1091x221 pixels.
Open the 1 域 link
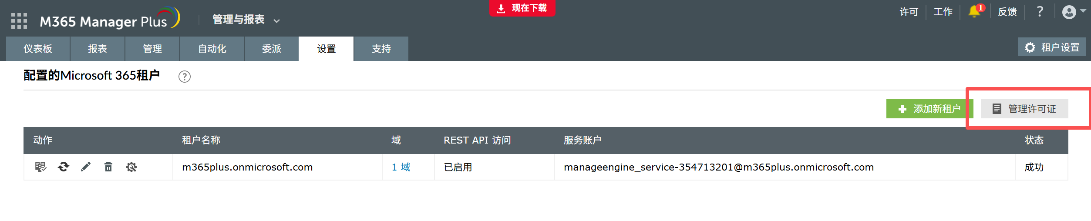click(x=401, y=167)
